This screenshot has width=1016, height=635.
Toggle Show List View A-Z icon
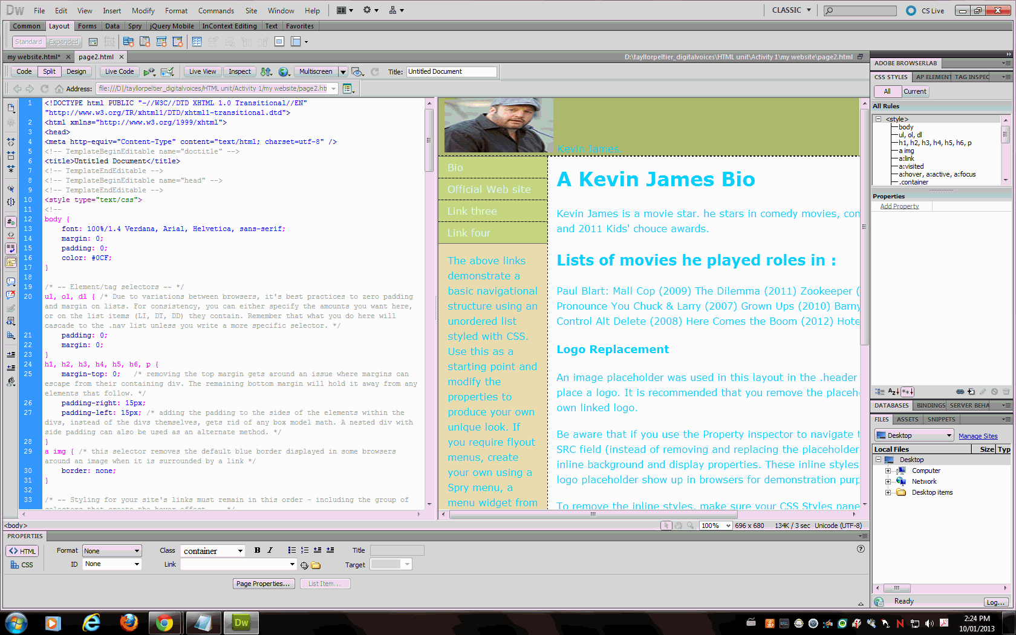pyautogui.click(x=893, y=392)
